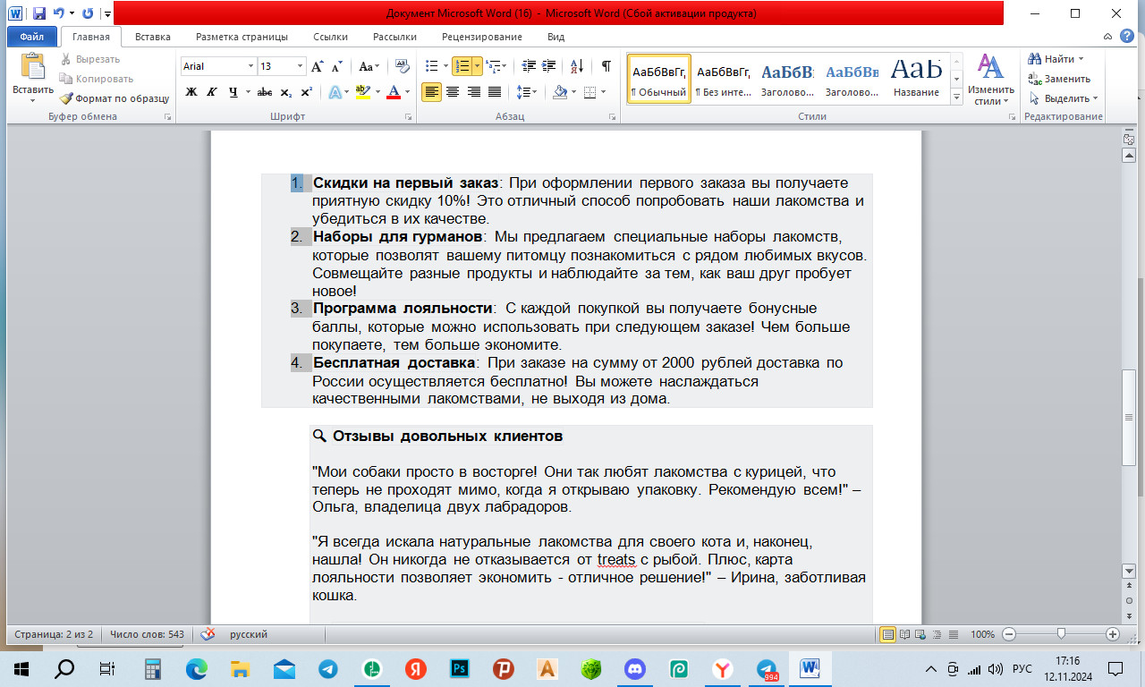This screenshot has height=687, width=1145.
Task: Increase the paragraph indent
Action: [x=548, y=66]
